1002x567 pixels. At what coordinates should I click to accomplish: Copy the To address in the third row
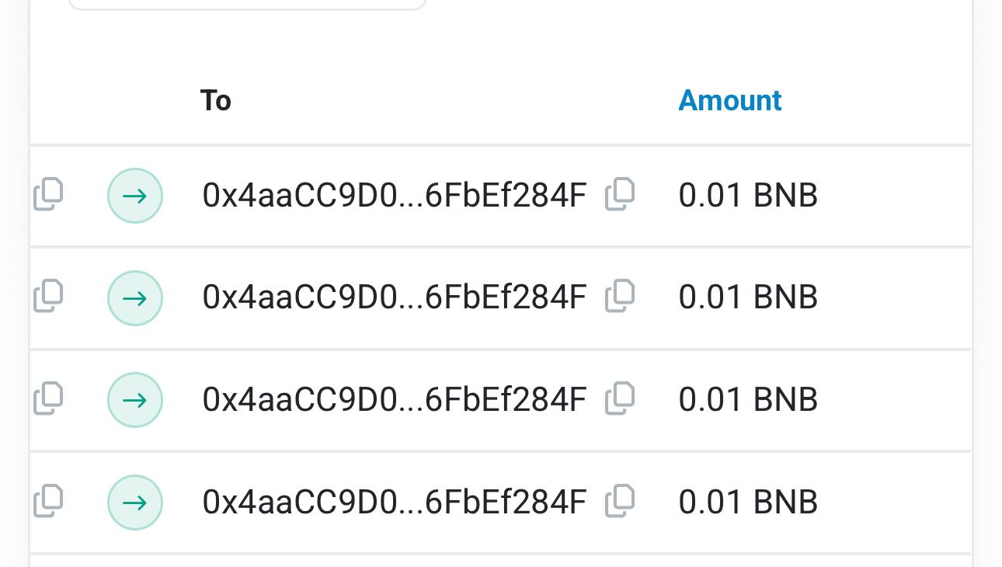(620, 398)
